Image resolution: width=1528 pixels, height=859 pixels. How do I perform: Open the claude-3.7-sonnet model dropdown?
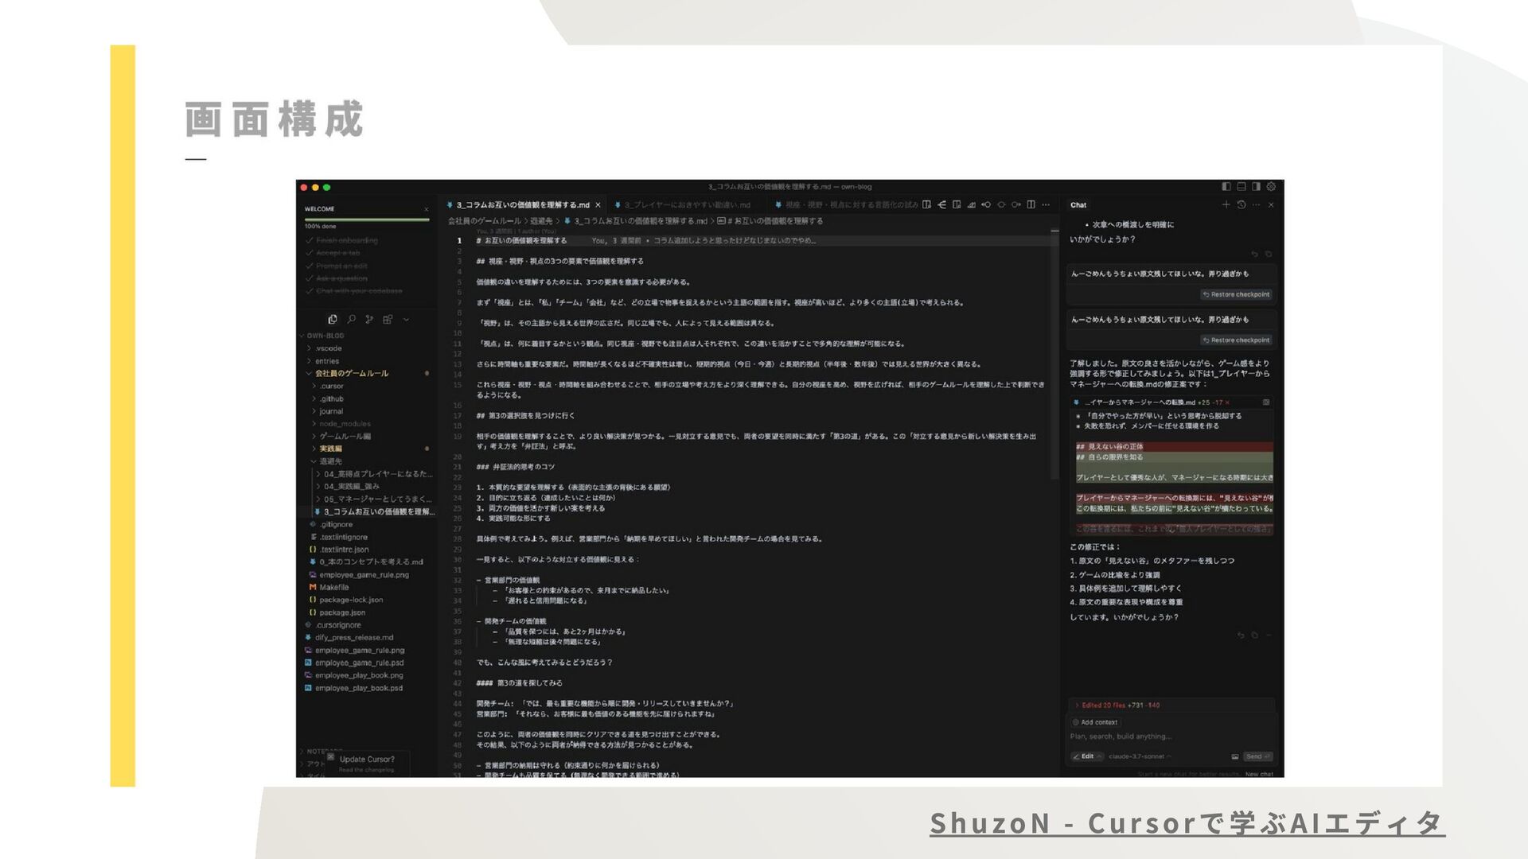point(1139,756)
